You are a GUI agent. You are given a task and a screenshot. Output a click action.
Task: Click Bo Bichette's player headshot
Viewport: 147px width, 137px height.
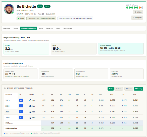click(x=9, y=9)
